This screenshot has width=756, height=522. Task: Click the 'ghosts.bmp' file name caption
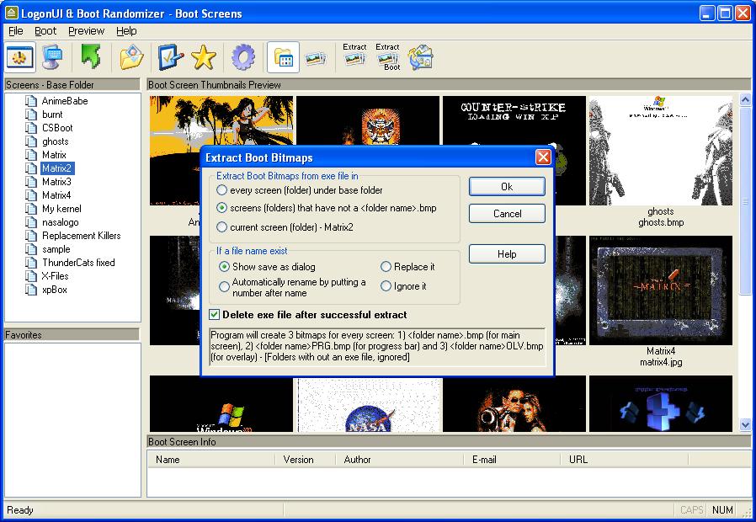click(661, 222)
